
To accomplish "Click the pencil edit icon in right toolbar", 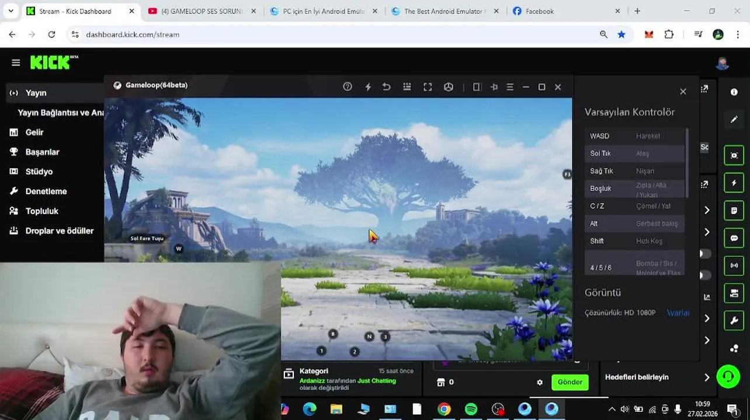I will point(734,120).
